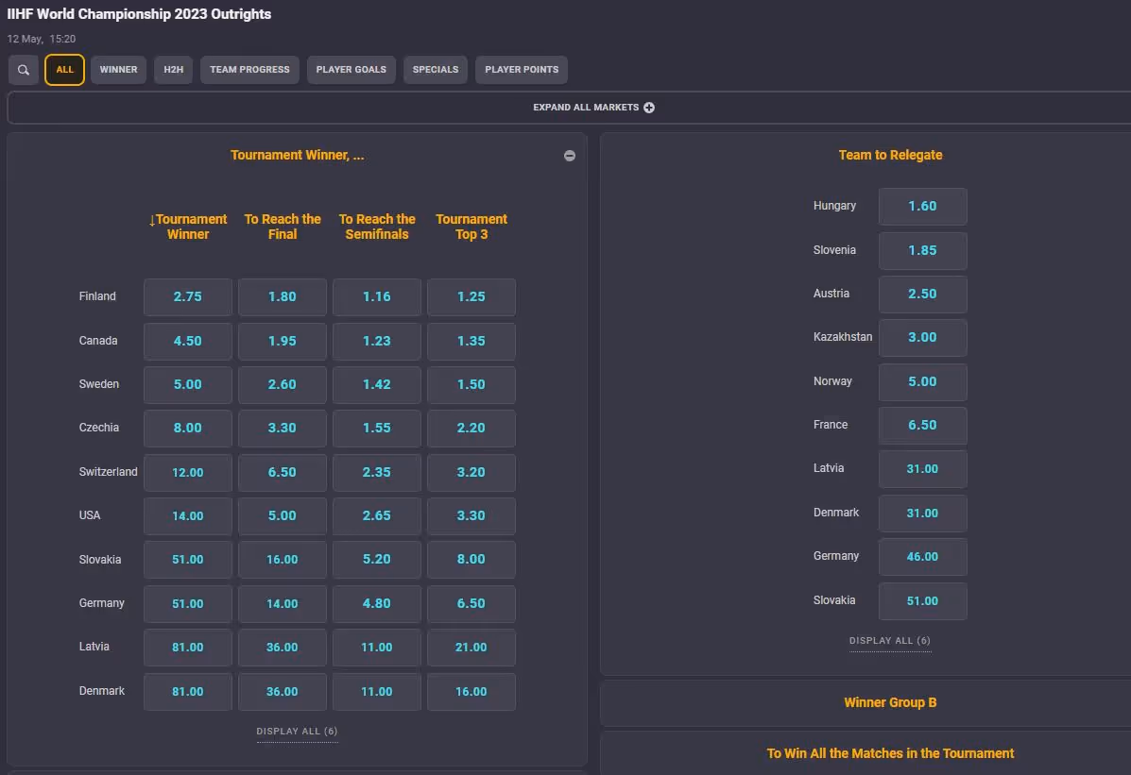The image size is (1131, 775).
Task: Pick Canada to reach final at 1.95
Action: [x=282, y=341]
